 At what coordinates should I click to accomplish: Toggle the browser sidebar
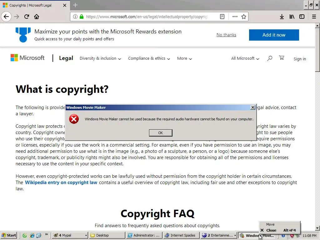click(x=302, y=17)
